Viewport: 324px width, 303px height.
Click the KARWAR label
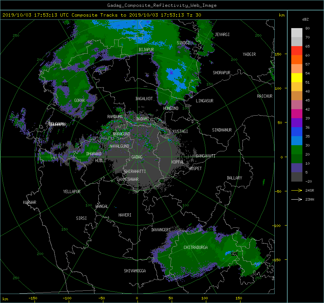point(30,202)
